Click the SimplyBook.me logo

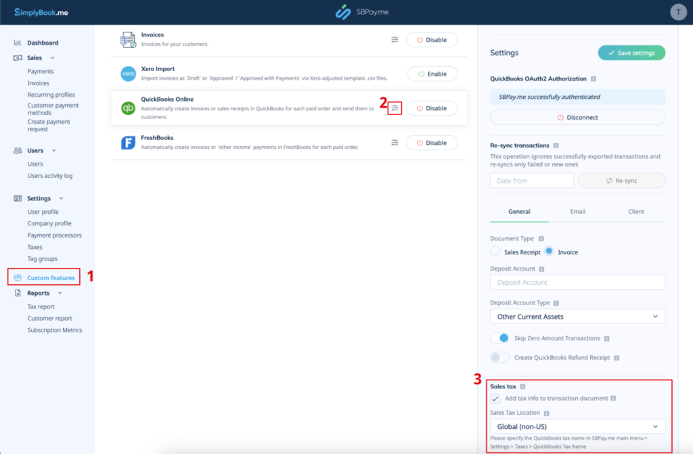41,12
